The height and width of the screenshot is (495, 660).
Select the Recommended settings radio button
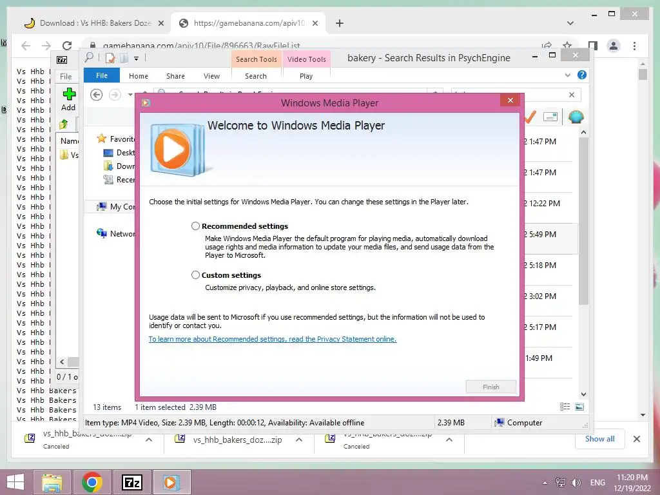[195, 226]
